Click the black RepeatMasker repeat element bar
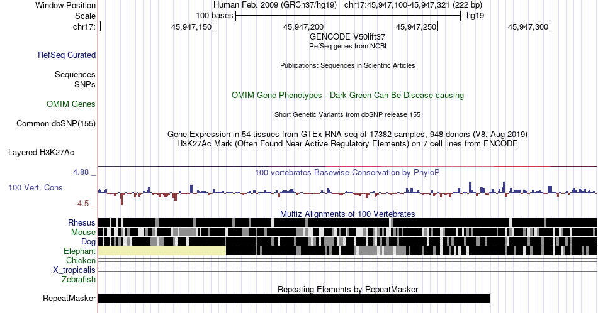 coord(294,298)
